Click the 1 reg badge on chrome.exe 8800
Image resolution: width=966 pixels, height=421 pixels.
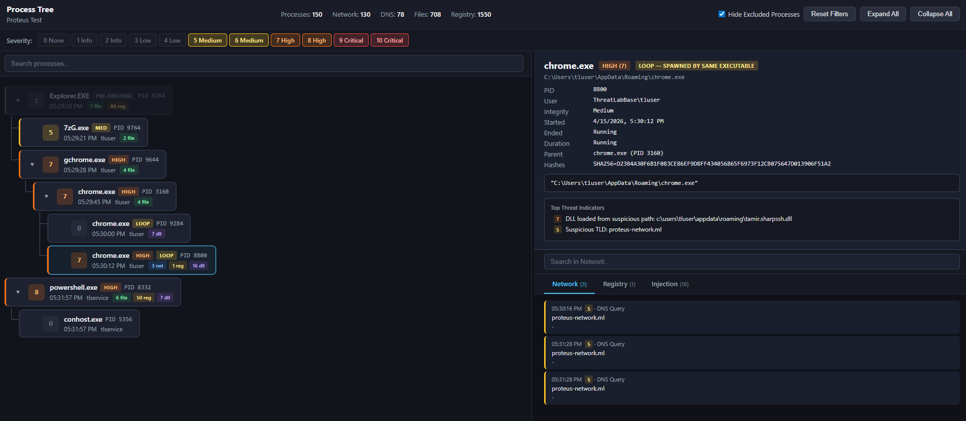tap(178, 266)
